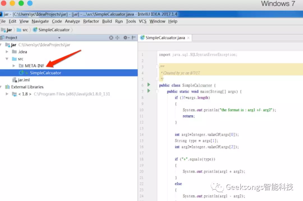The height and width of the screenshot is (201, 303).
Task: Click the import statement on line 1
Action: [198, 54]
